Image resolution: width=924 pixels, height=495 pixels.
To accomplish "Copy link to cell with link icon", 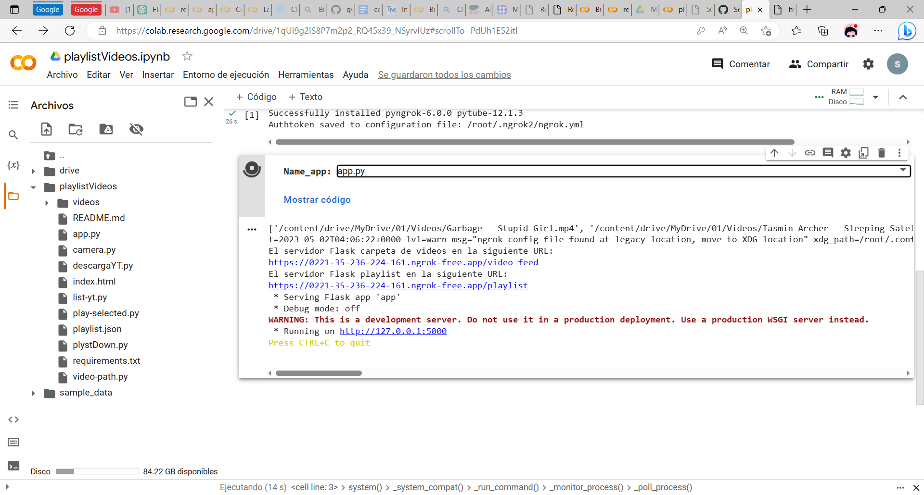I will (810, 153).
